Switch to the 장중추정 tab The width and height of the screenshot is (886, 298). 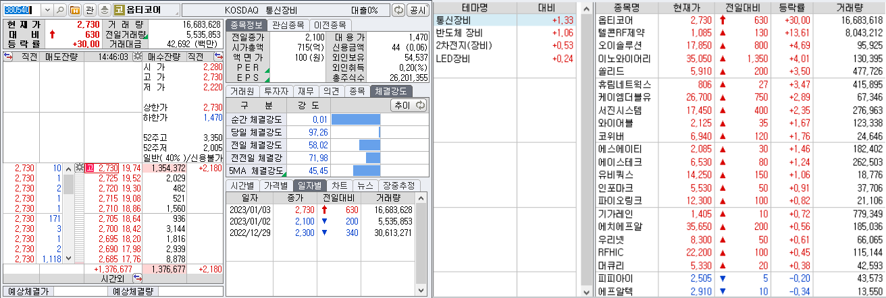coord(400,185)
